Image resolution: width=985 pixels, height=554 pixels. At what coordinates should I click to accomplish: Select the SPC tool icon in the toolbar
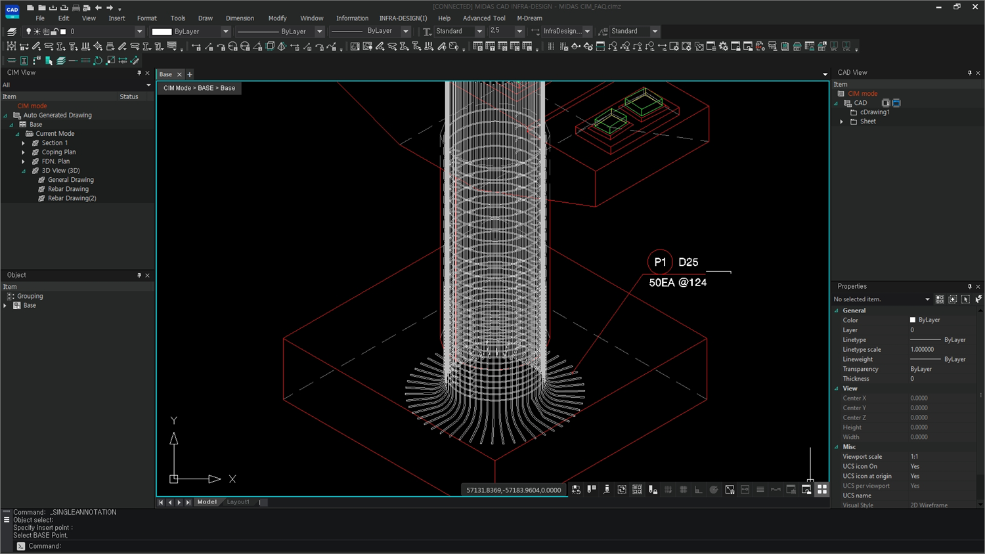[x=834, y=46]
